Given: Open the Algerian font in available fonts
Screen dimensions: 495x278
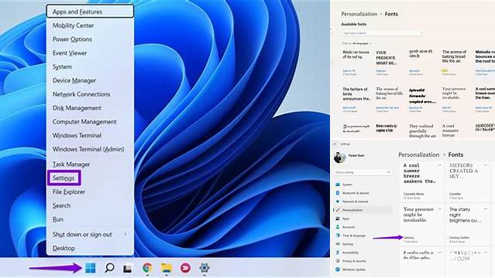Looking at the screenshot, I should tap(386, 63).
